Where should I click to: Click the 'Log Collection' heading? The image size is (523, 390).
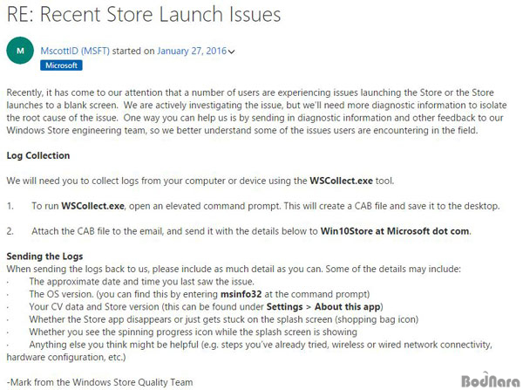38,155
